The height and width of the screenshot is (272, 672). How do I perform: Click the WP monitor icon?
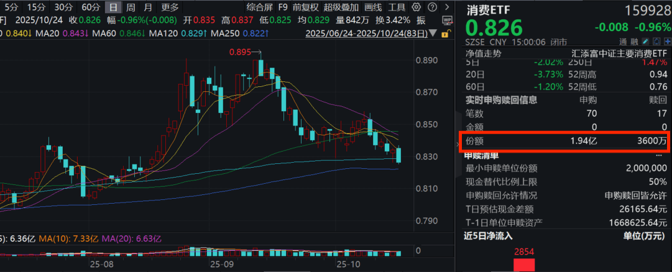point(447,20)
